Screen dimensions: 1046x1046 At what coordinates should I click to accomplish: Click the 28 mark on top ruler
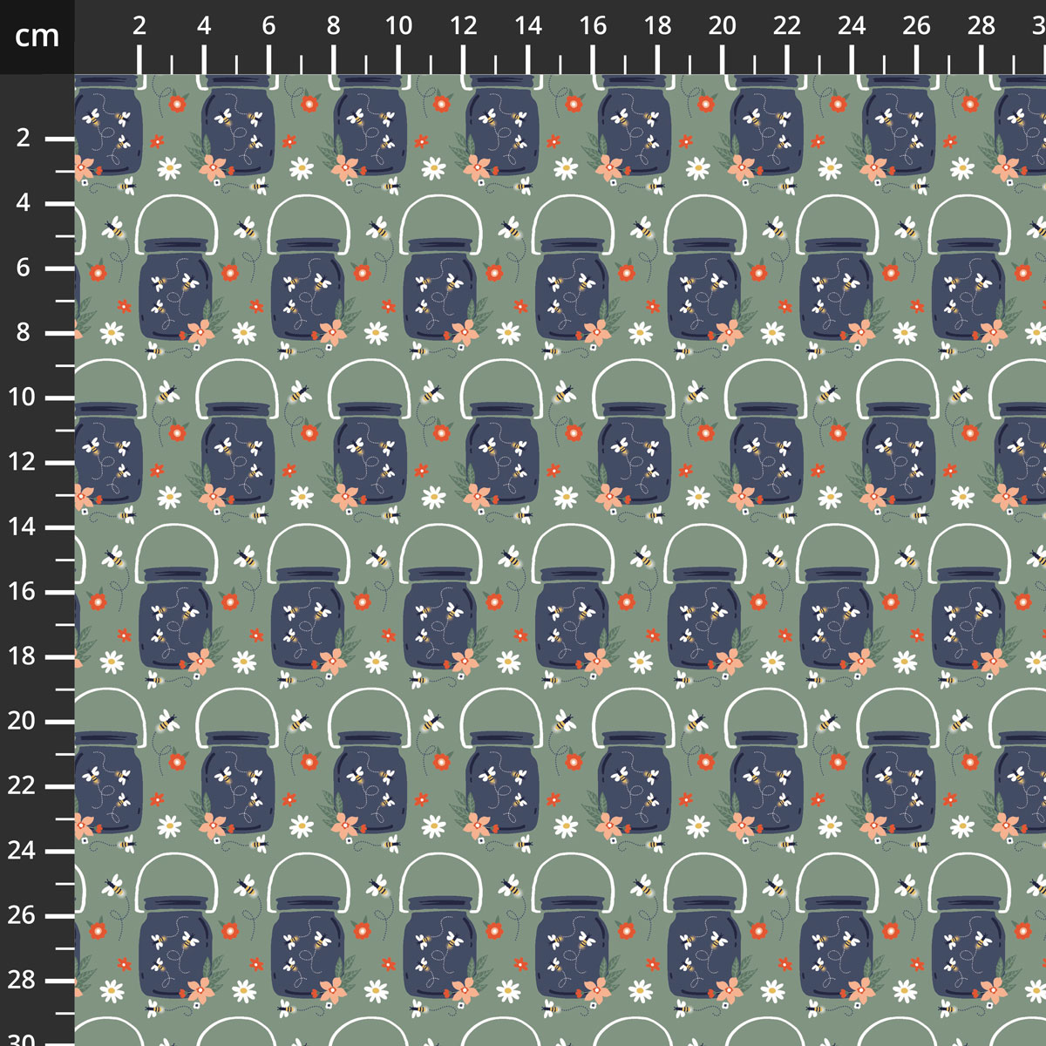click(x=981, y=26)
